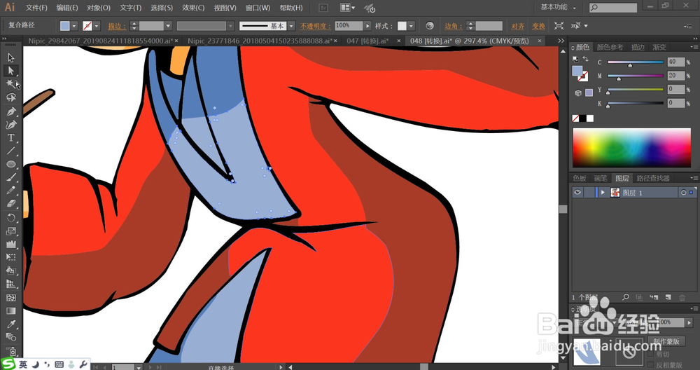Select the Selection tool (black arrow)
This screenshot has width=700, height=370.
tap(11, 57)
